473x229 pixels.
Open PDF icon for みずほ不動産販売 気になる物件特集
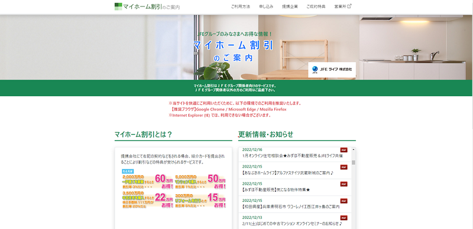[344, 184]
